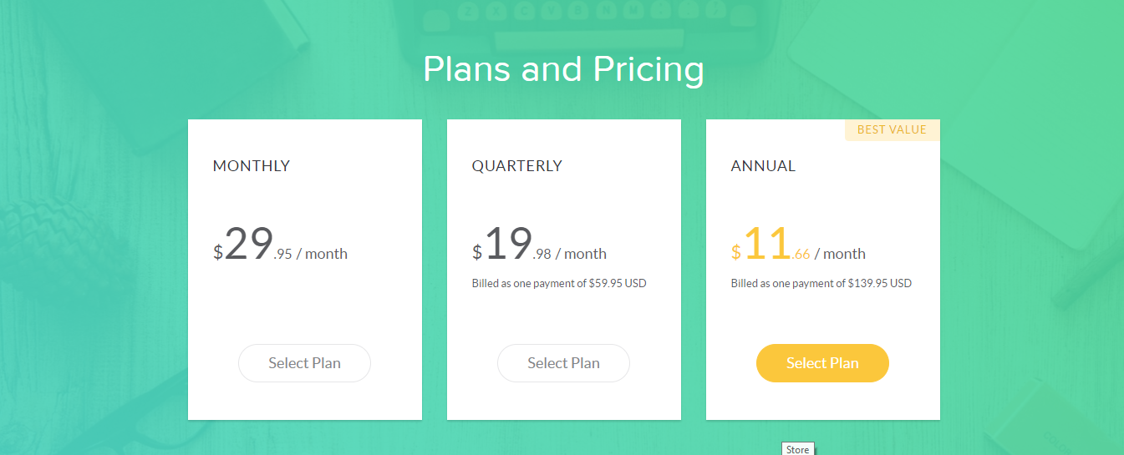1124x455 pixels.
Task: Click the $59.95 USD billing note
Action: tap(559, 284)
